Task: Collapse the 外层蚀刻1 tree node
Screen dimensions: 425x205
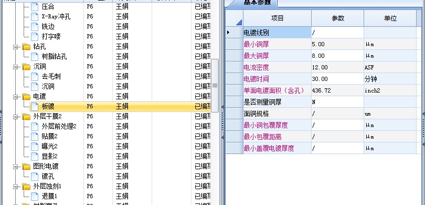Action: [15, 186]
